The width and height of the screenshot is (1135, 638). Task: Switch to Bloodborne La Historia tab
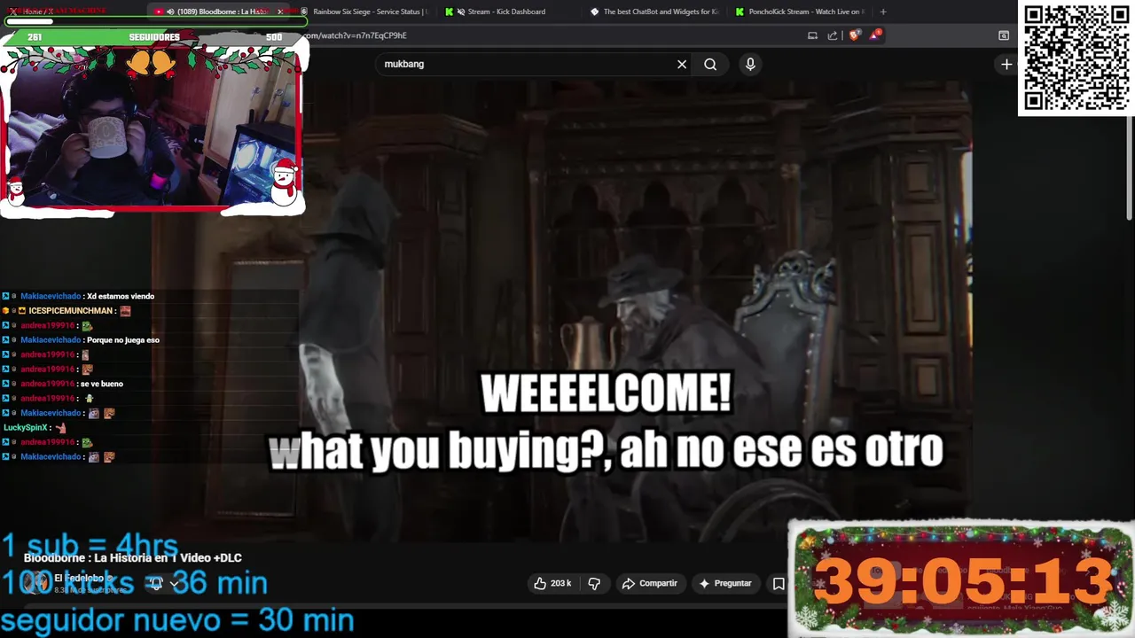[220, 12]
